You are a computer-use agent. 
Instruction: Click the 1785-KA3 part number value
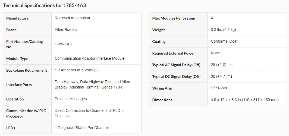[x=63, y=44]
